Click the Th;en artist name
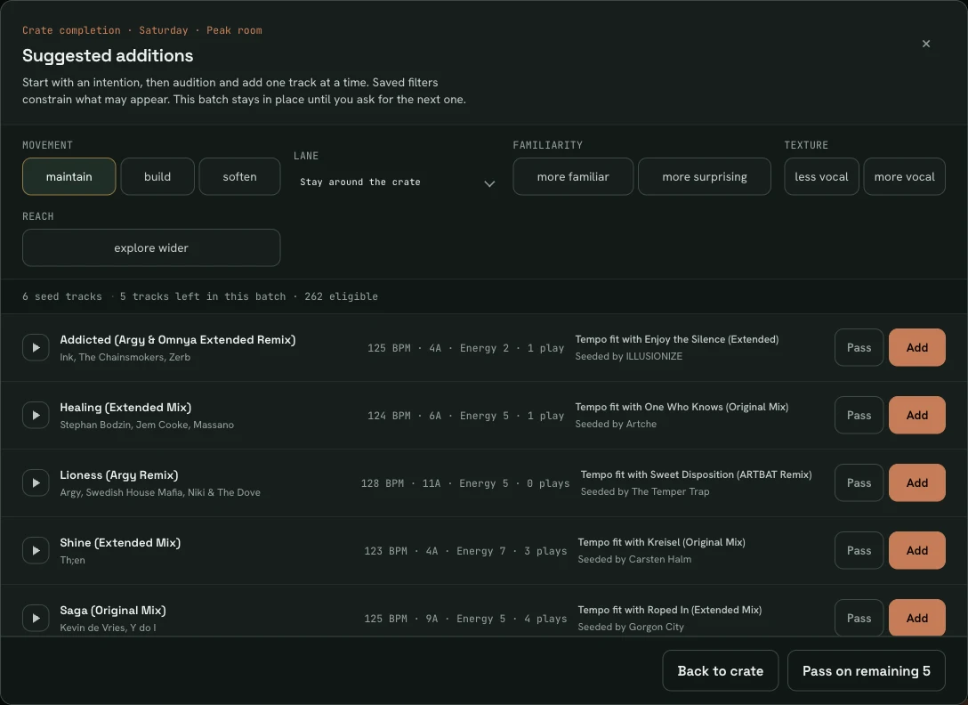The height and width of the screenshot is (705, 968). tap(72, 561)
